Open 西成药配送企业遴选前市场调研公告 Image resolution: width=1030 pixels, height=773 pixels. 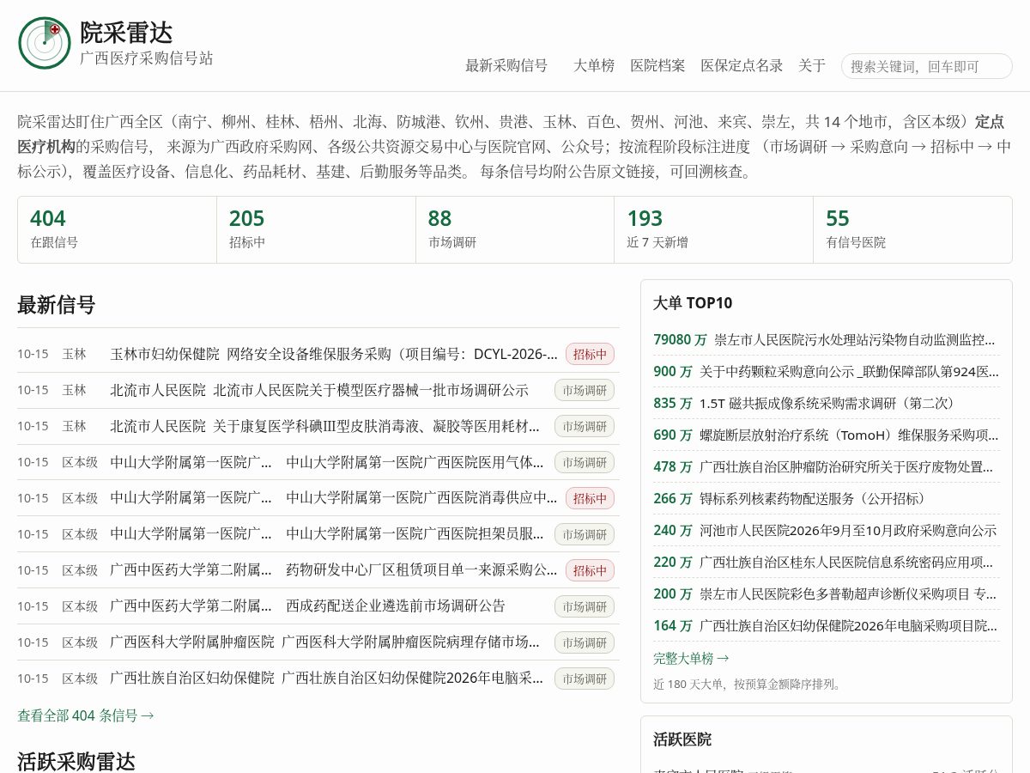click(x=396, y=606)
